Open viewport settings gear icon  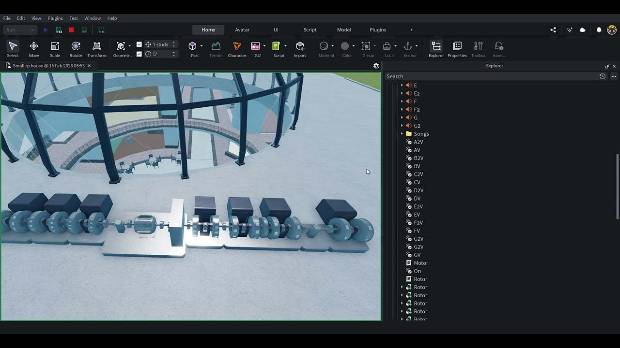pyautogui.click(x=376, y=66)
